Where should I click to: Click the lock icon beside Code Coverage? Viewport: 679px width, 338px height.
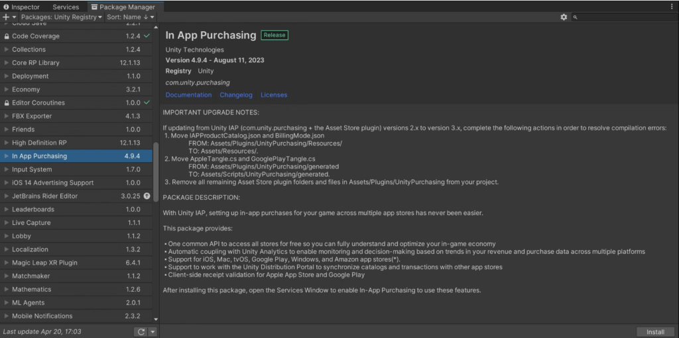click(x=7, y=36)
